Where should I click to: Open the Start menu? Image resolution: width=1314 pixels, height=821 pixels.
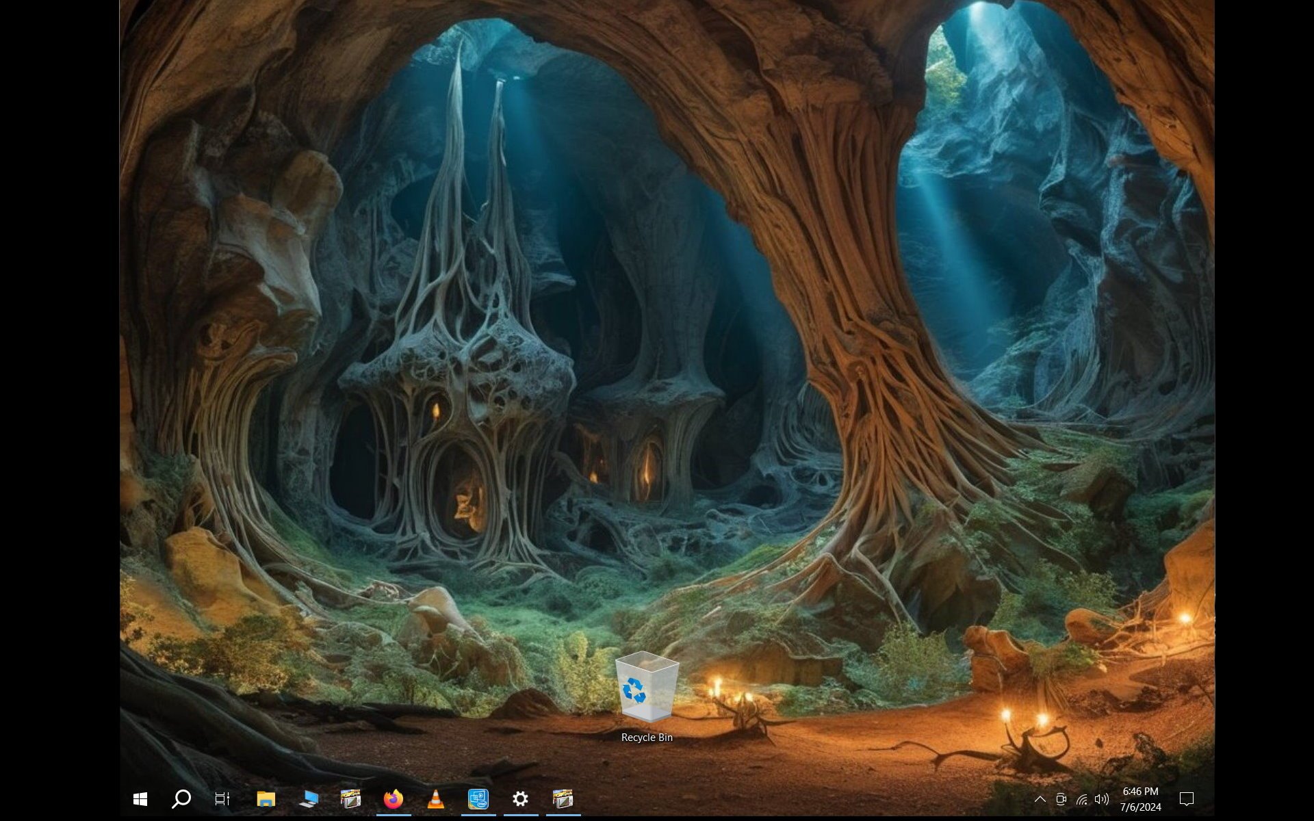pos(141,798)
